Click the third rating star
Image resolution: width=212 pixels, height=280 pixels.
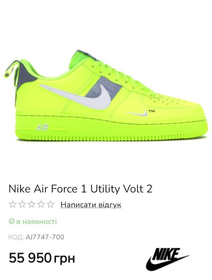click(31, 204)
